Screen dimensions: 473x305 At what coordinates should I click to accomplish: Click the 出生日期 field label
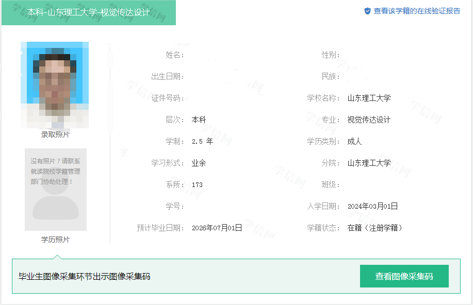point(168,77)
